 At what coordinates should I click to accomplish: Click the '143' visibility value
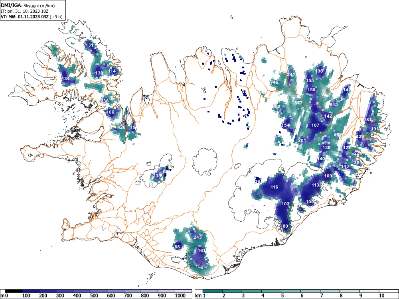coord(345,166)
